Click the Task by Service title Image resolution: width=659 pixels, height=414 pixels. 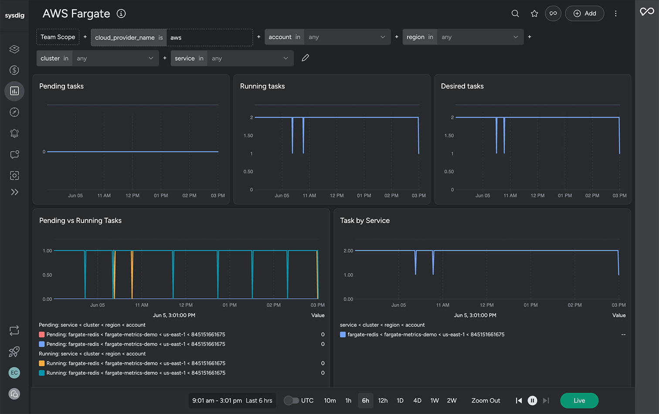tap(365, 221)
